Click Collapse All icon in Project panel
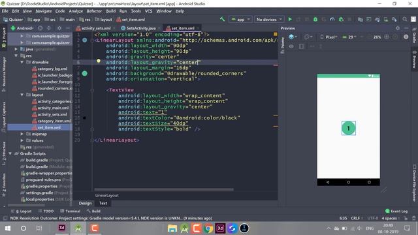 point(49,28)
